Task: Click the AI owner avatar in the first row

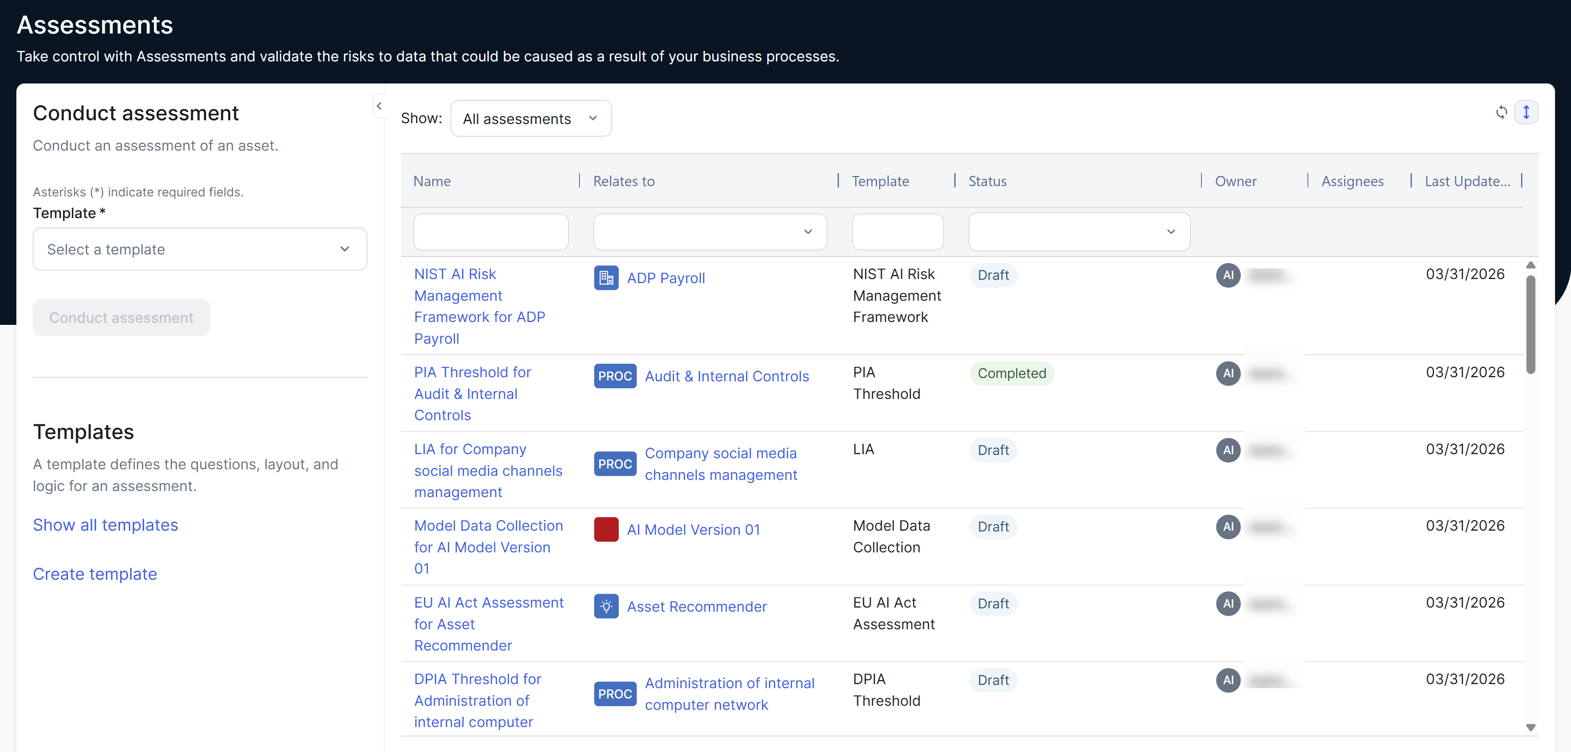Action: pyautogui.click(x=1228, y=276)
